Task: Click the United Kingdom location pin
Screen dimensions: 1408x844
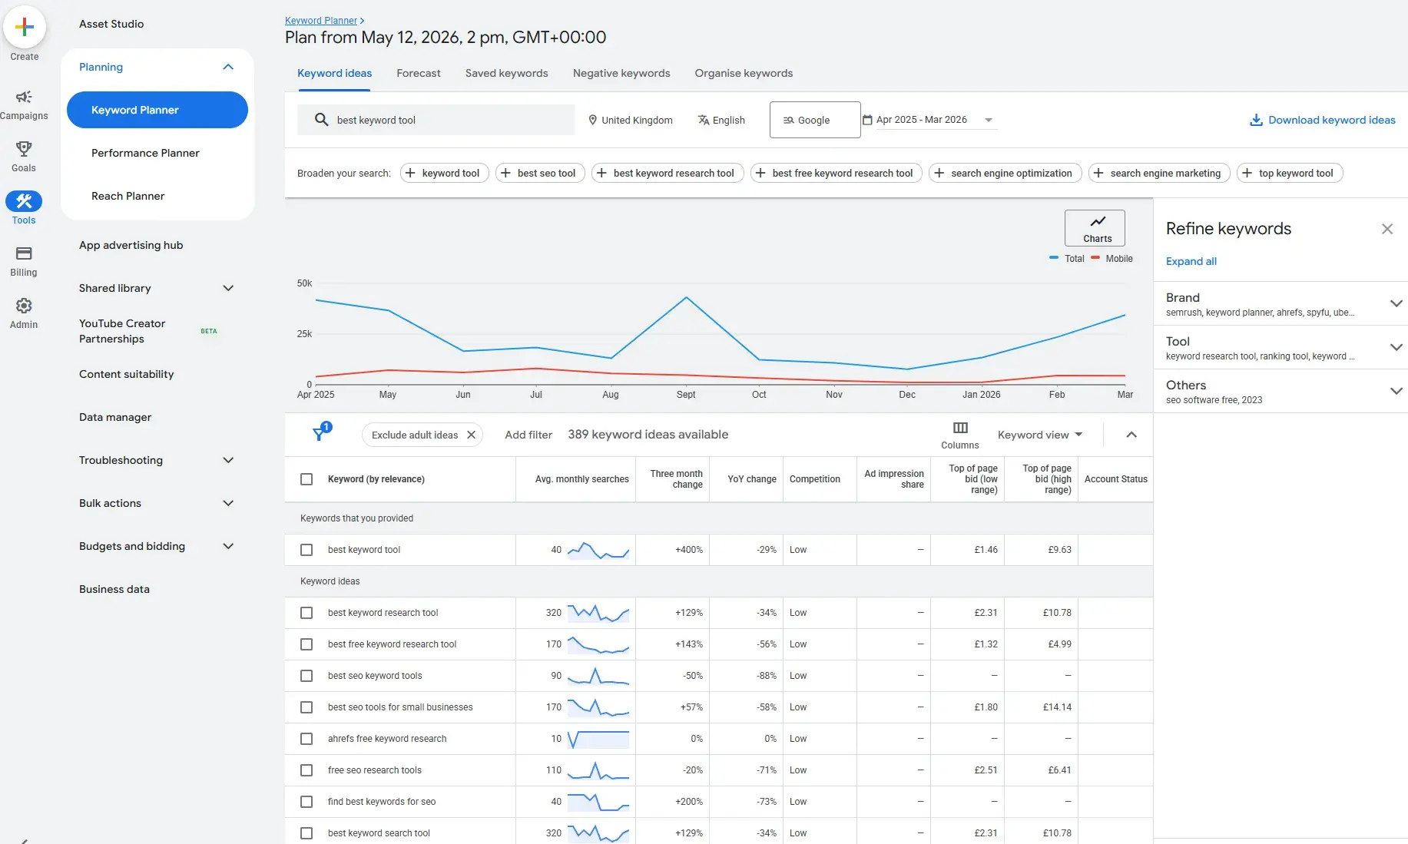Action: coord(592,120)
